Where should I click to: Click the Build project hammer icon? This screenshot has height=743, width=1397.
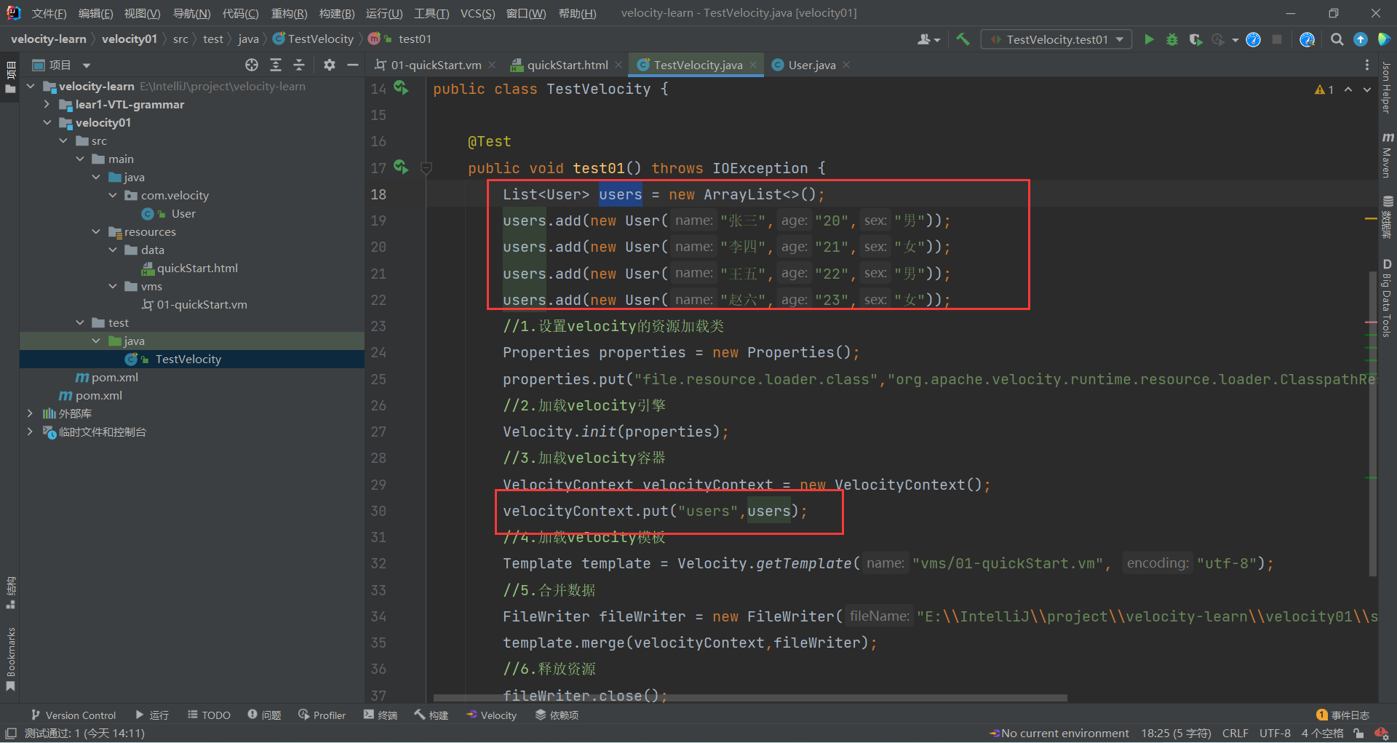tap(963, 39)
